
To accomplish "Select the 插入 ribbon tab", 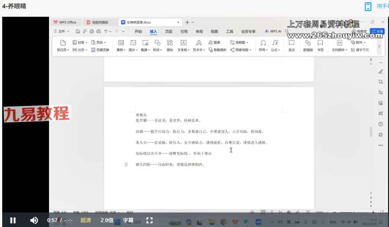I will point(153,31).
